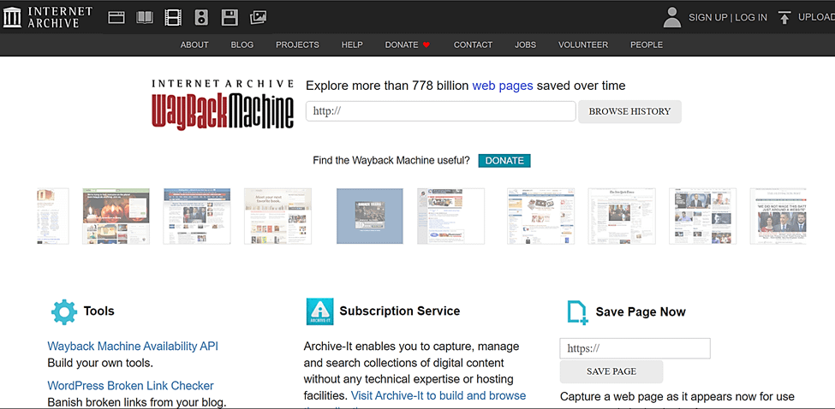The height and width of the screenshot is (409, 835).
Task: Click 'Banish broken links from your blog.' text
Action: click(137, 403)
